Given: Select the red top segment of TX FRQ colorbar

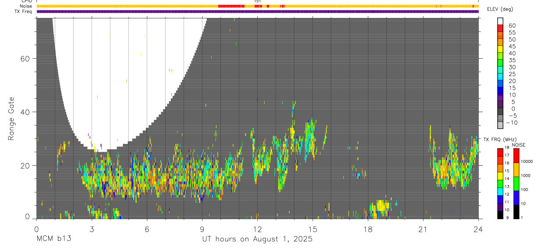Looking at the screenshot, I should 500,153.
